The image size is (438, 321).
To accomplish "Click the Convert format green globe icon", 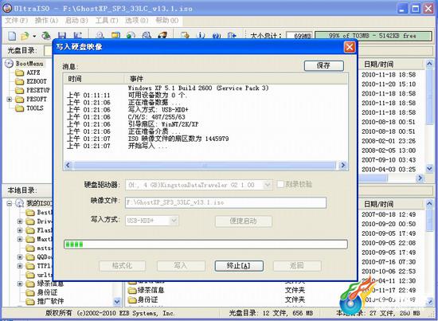I will [x=131, y=36].
